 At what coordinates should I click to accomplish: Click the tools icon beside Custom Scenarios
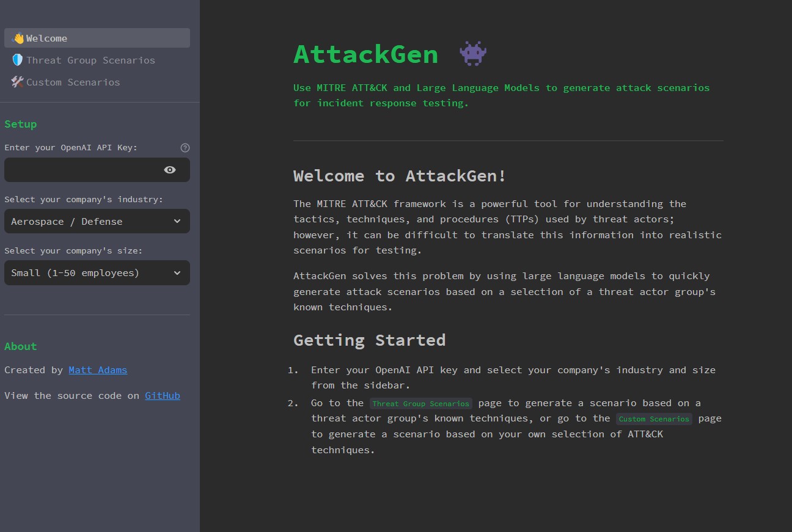click(18, 82)
